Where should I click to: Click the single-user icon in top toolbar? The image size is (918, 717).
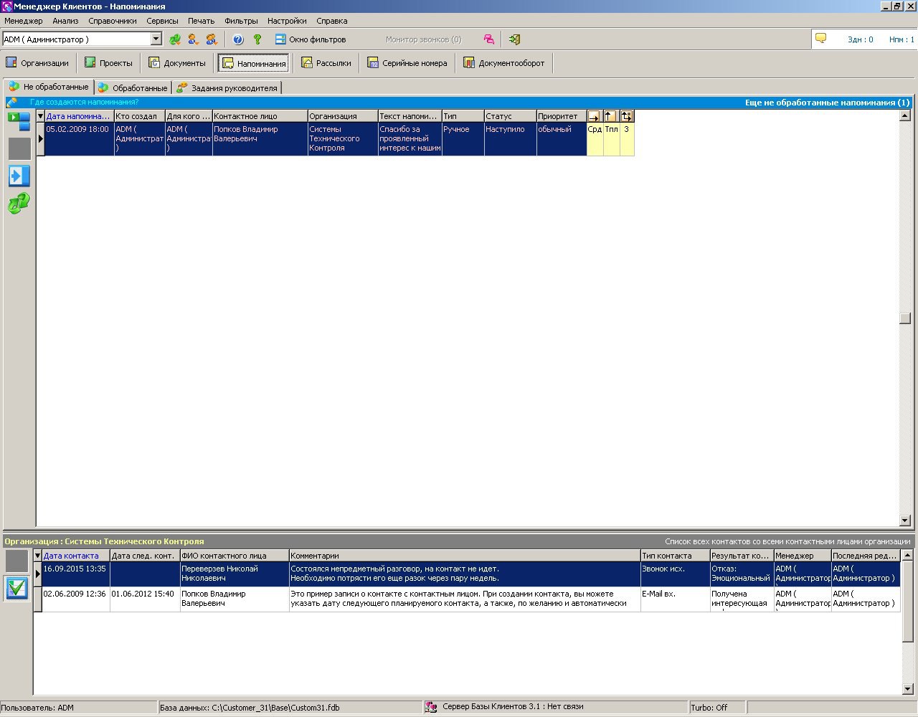coord(193,39)
